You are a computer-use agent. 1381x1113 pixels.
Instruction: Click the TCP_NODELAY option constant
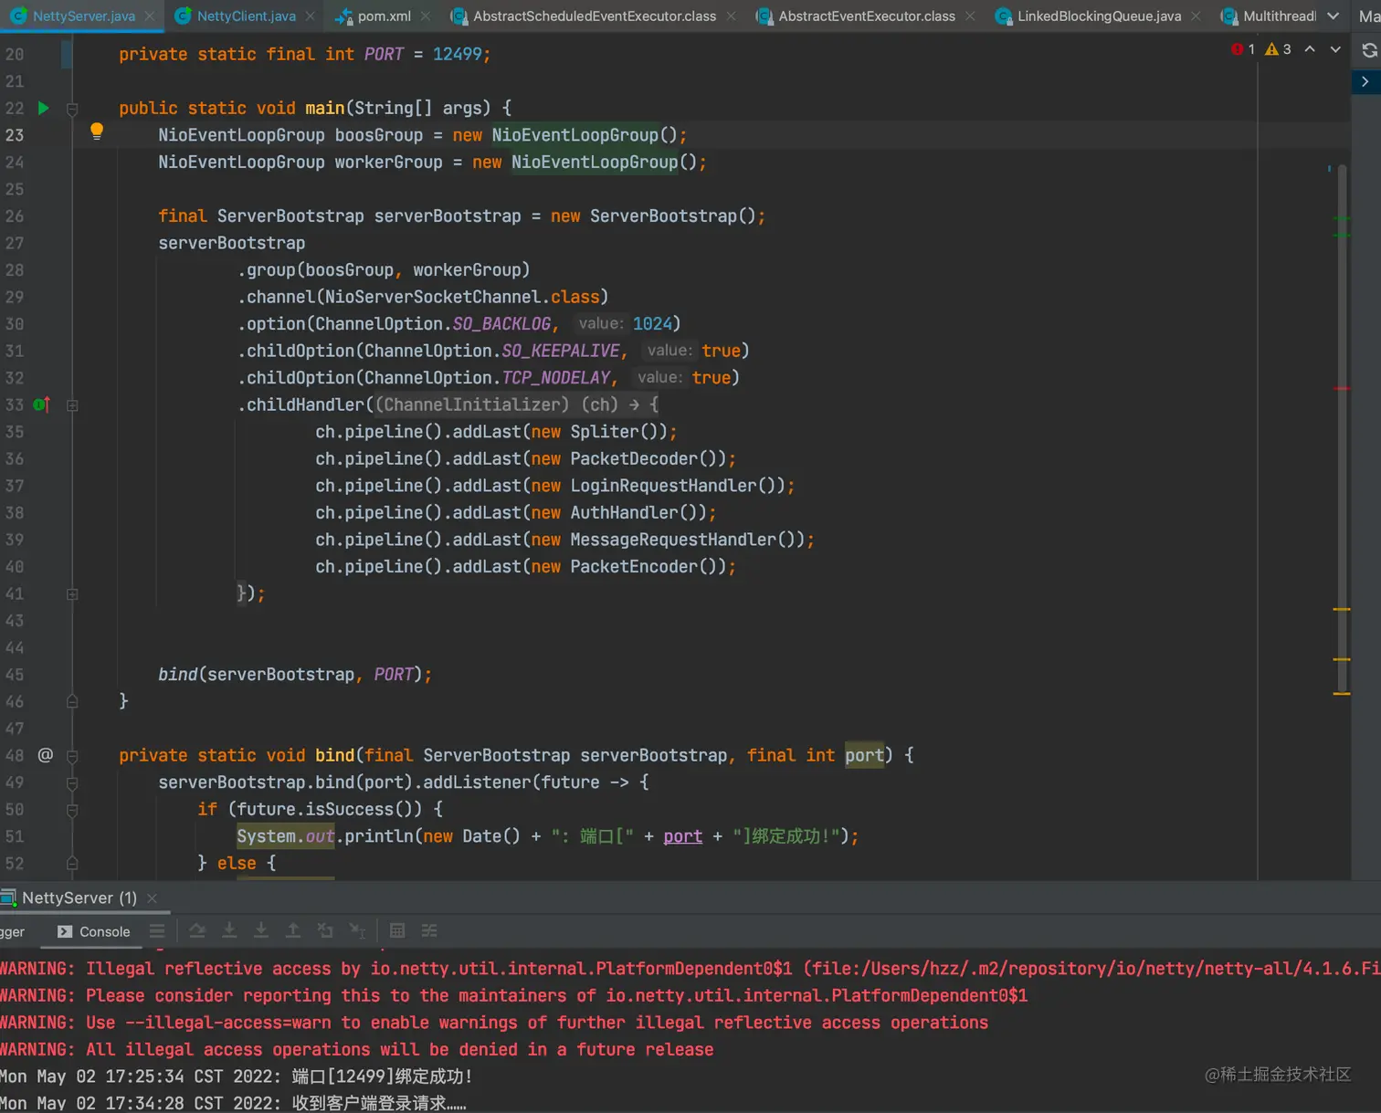click(555, 378)
